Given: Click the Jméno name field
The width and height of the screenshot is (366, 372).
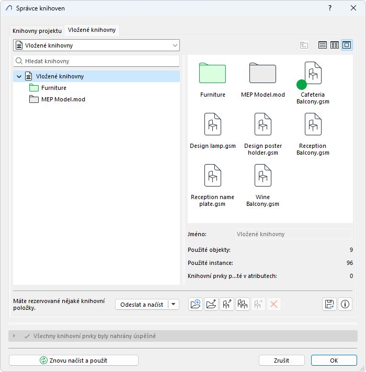Looking at the screenshot, I should click(294, 234).
